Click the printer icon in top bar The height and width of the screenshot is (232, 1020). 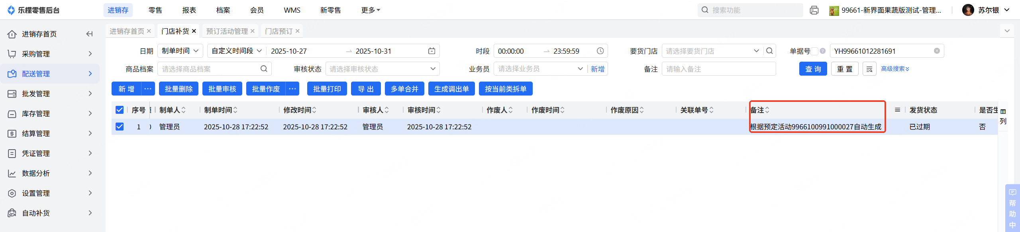[x=814, y=10]
